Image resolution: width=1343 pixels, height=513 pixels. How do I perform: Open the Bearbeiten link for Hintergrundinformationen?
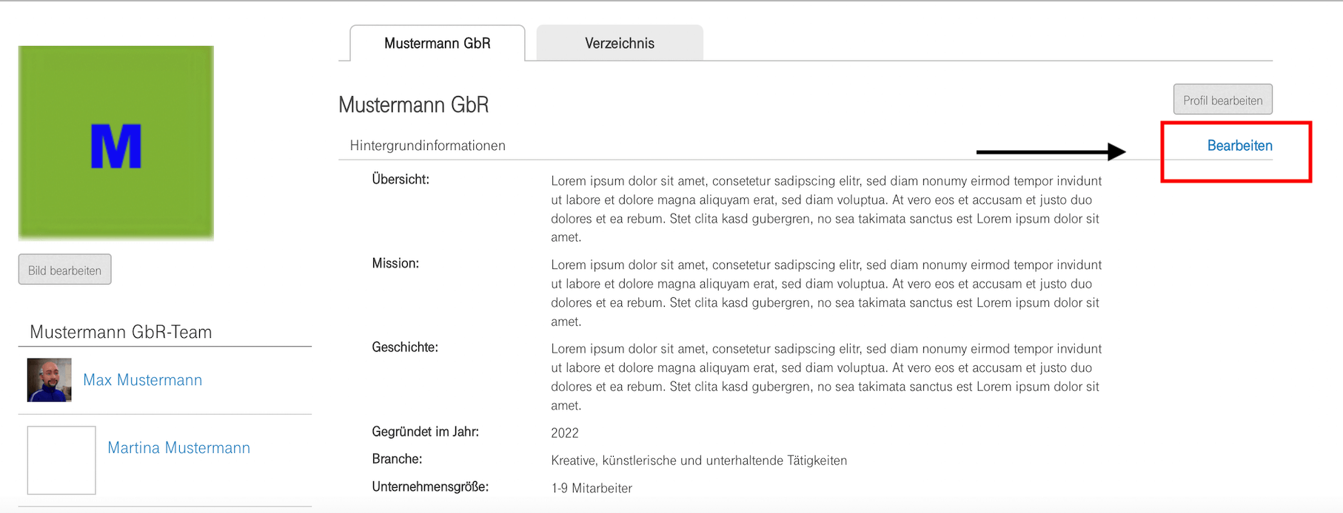pyautogui.click(x=1239, y=146)
